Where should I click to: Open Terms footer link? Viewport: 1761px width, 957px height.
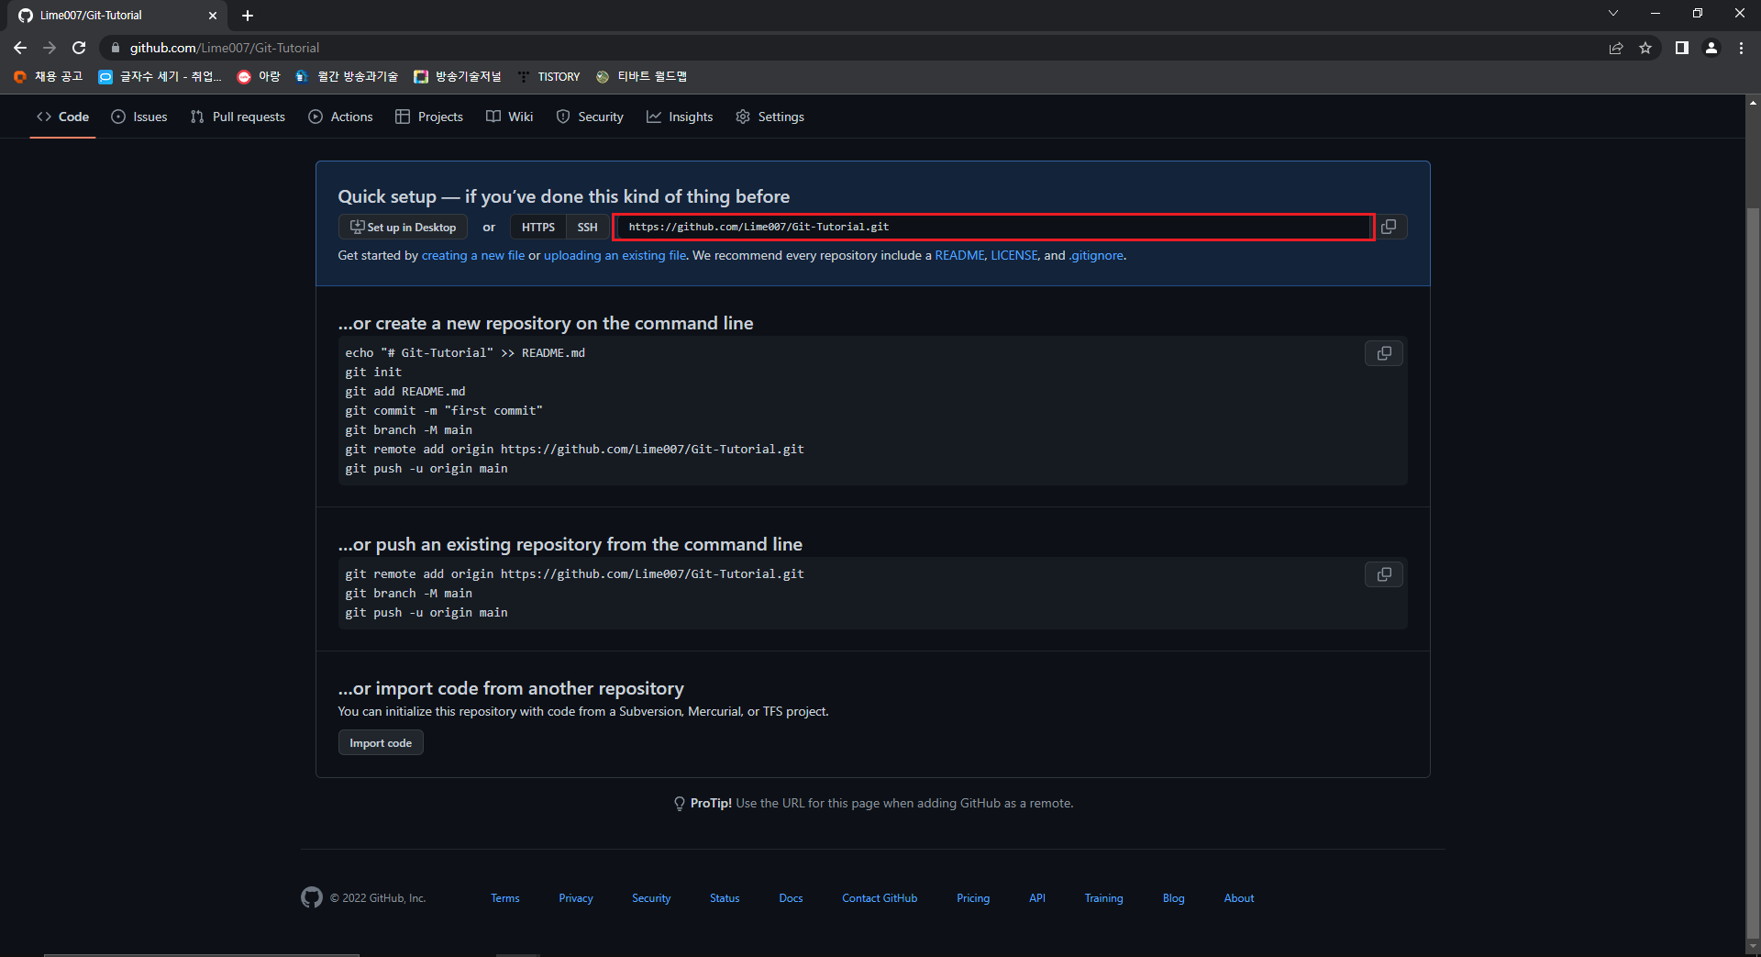coord(504,898)
